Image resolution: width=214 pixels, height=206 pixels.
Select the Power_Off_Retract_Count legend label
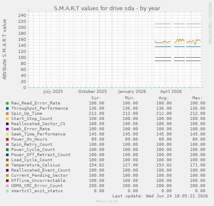(41, 155)
